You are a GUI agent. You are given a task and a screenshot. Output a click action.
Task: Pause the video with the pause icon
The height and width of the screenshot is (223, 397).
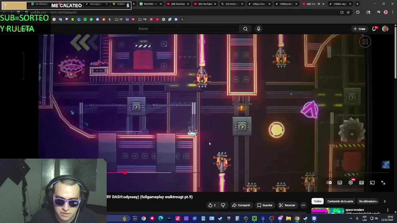coord(365,42)
